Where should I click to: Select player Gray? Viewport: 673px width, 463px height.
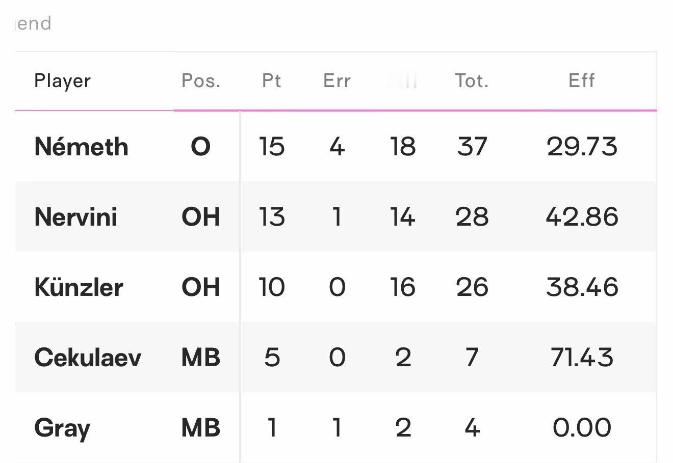pyautogui.click(x=62, y=428)
